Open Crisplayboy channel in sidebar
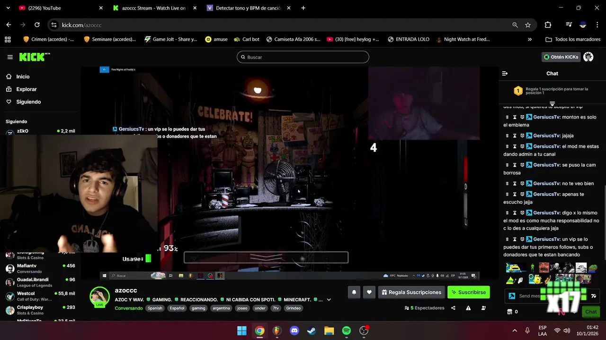This screenshot has width=606, height=340. pyautogui.click(x=40, y=310)
